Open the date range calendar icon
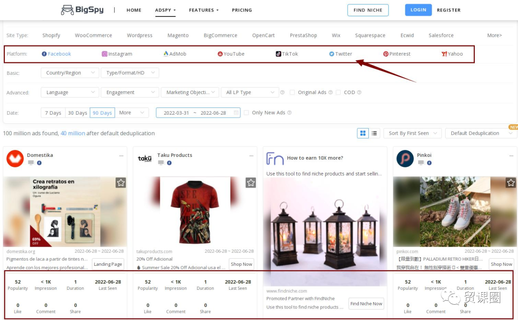The width and height of the screenshot is (518, 320). point(236,113)
